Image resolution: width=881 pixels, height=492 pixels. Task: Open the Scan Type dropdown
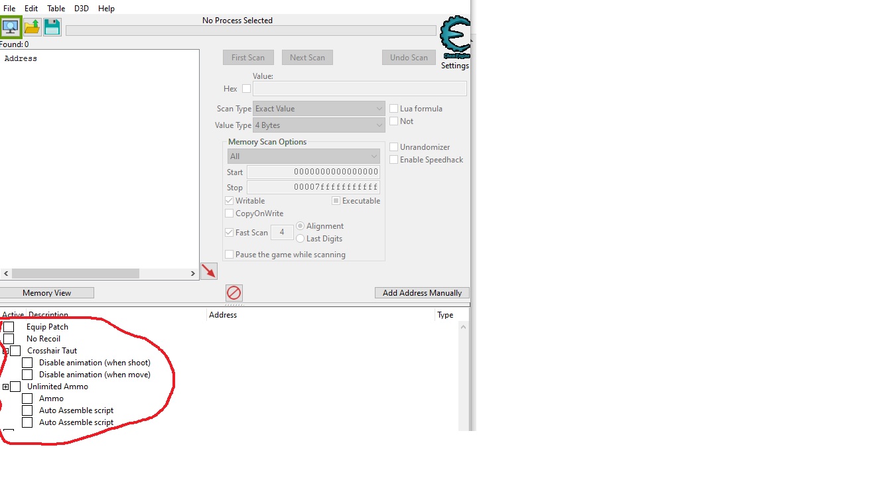click(318, 109)
